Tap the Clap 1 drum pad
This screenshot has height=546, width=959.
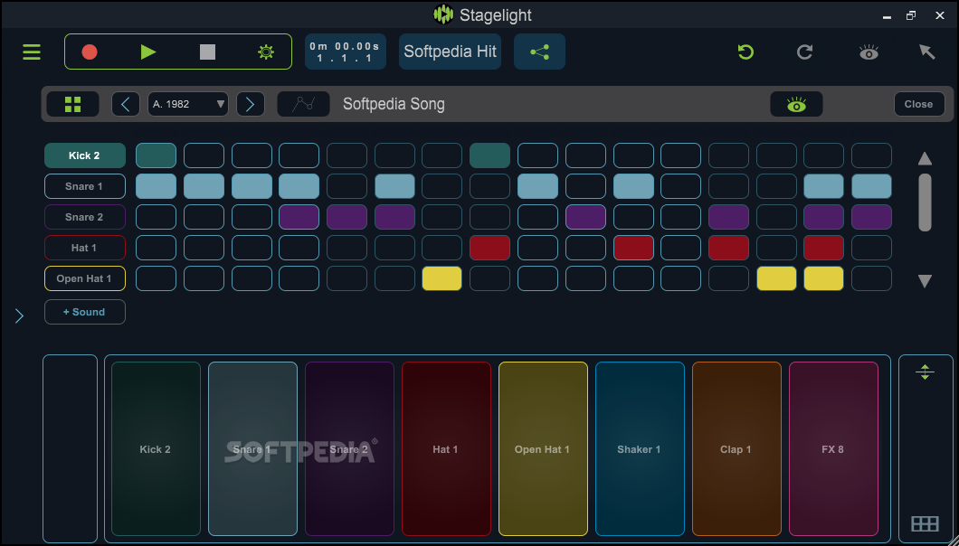(736, 448)
